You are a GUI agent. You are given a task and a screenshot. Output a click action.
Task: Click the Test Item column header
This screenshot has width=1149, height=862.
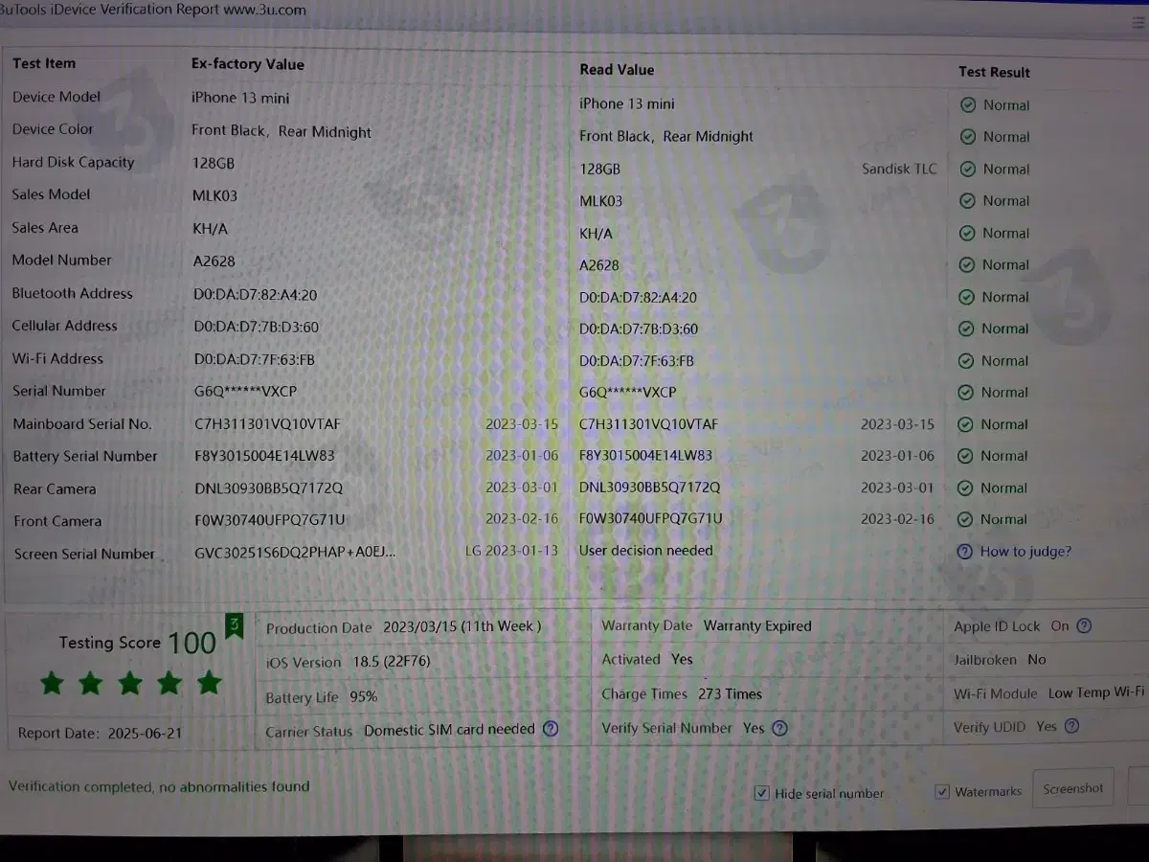click(x=44, y=63)
